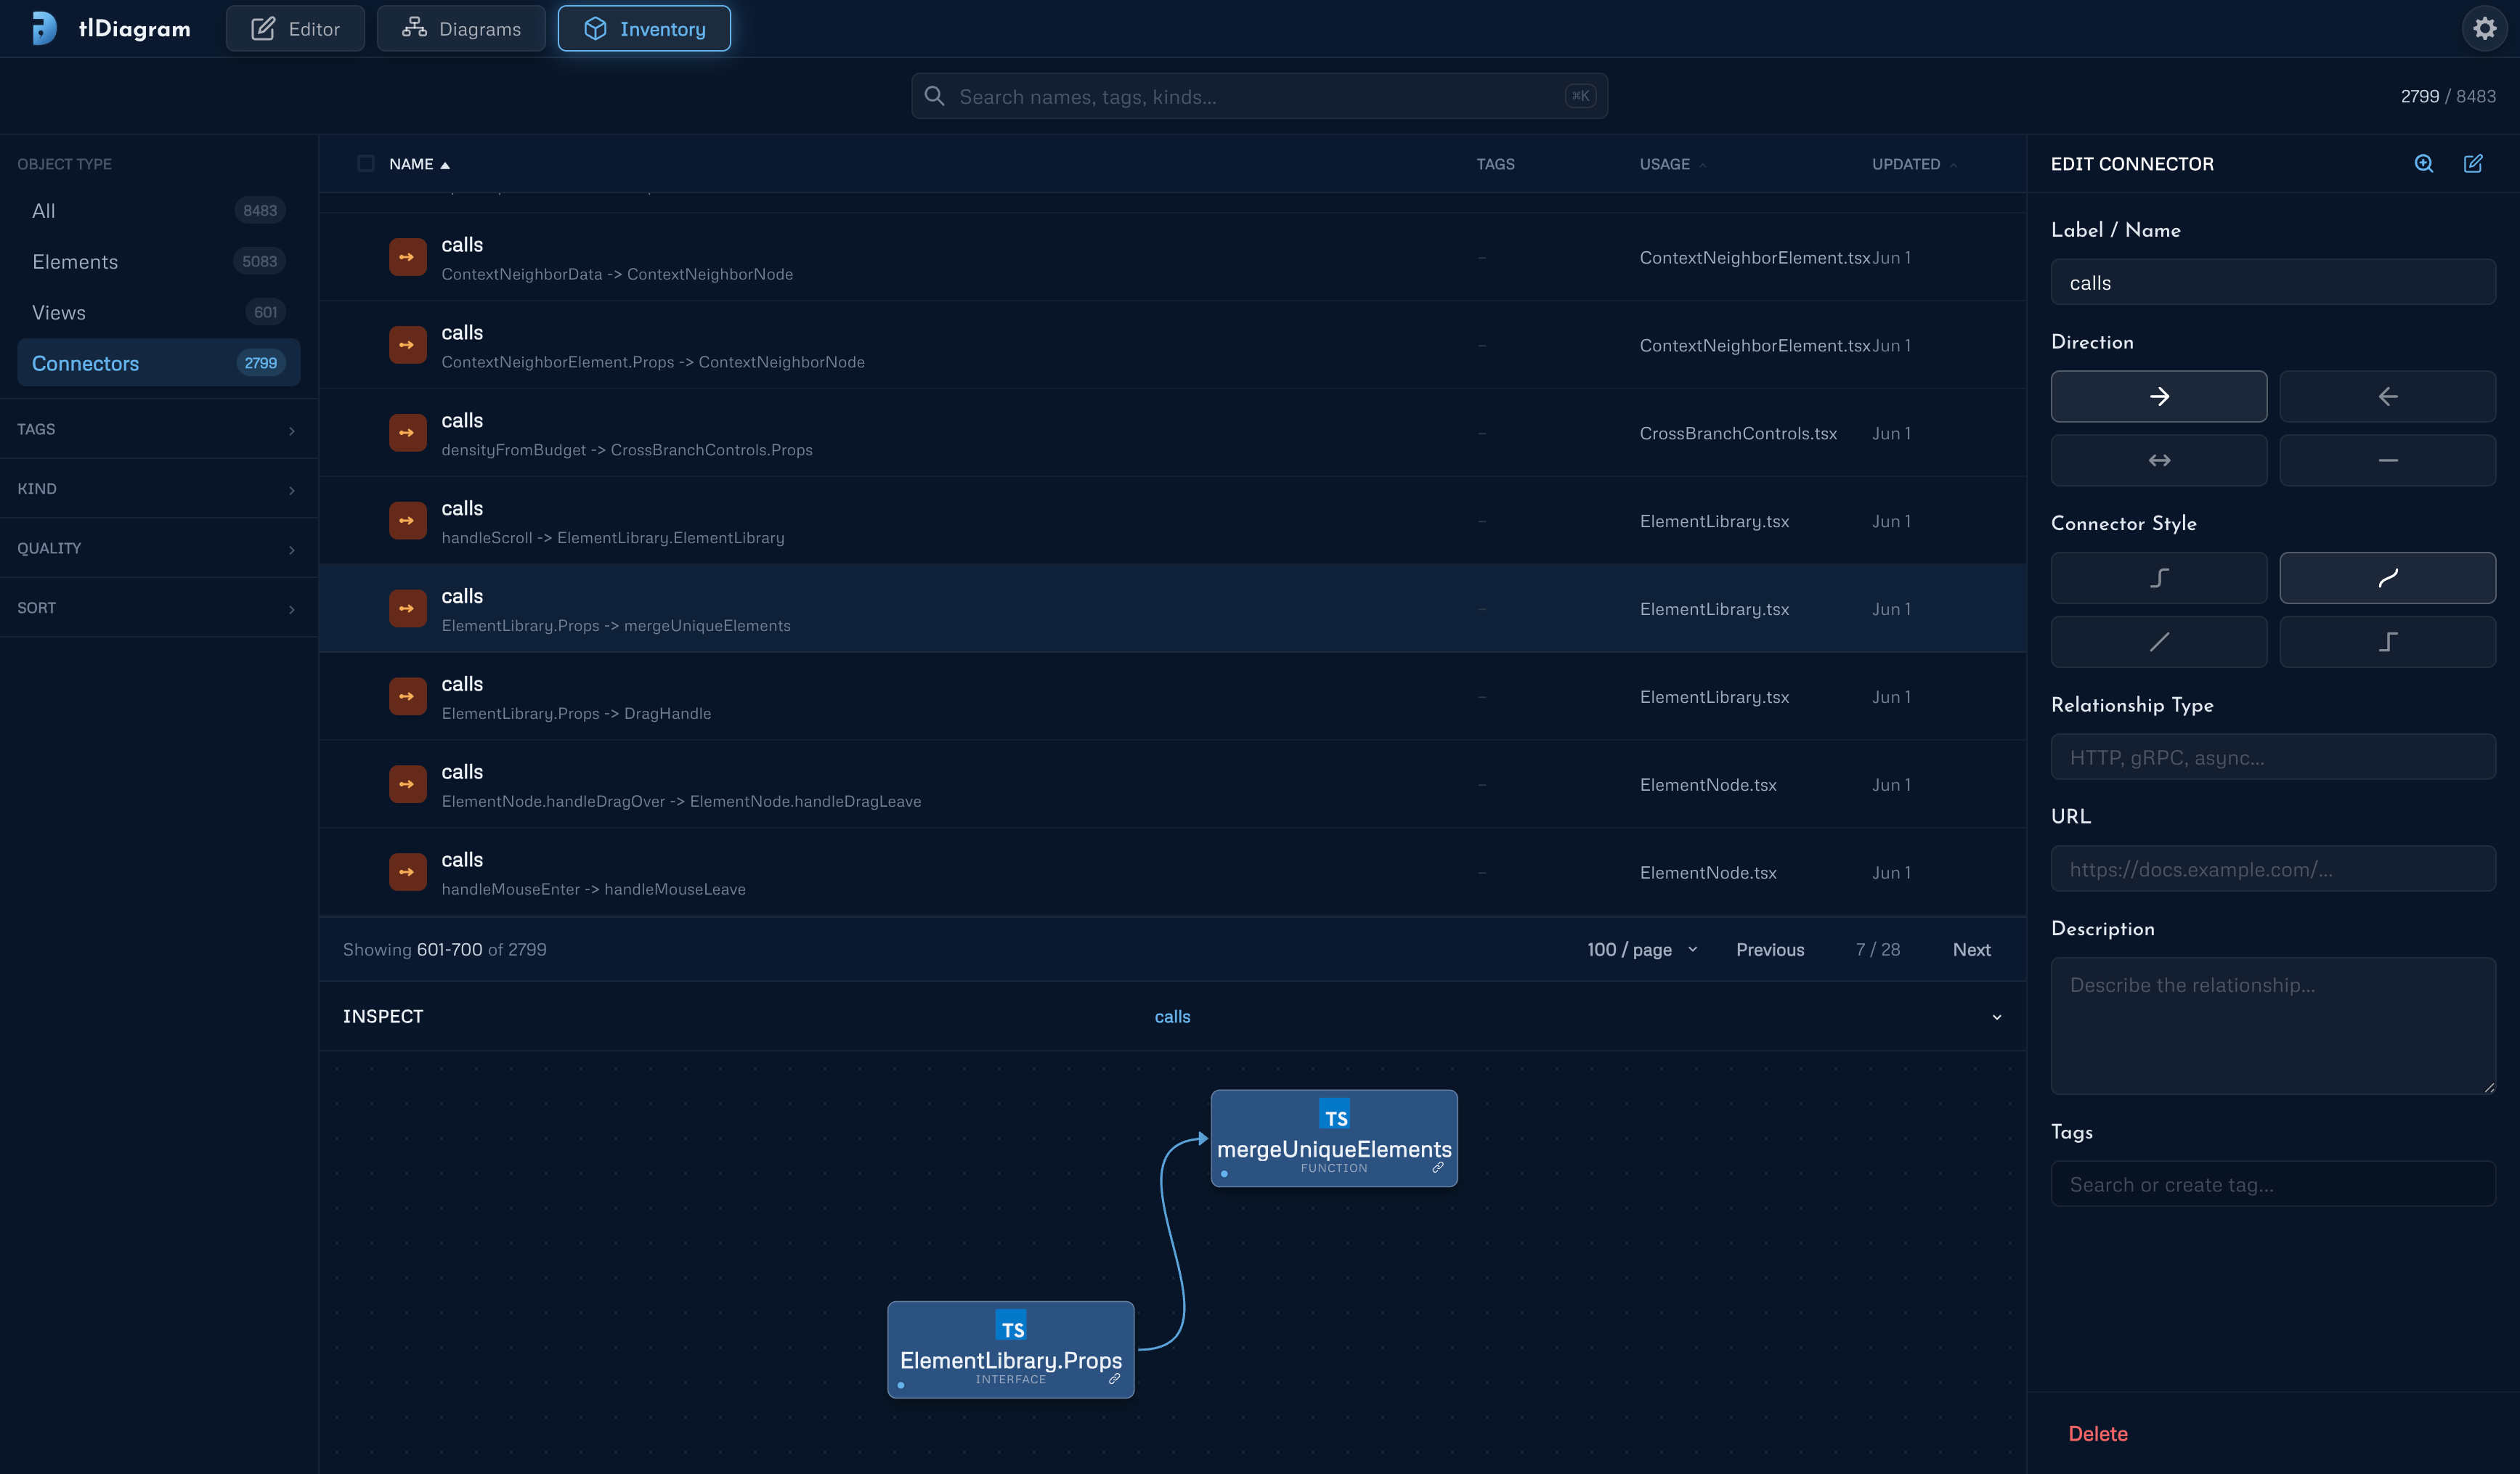Click the Search or create tag field
The width and height of the screenshot is (2520, 1474).
pos(2273,1184)
